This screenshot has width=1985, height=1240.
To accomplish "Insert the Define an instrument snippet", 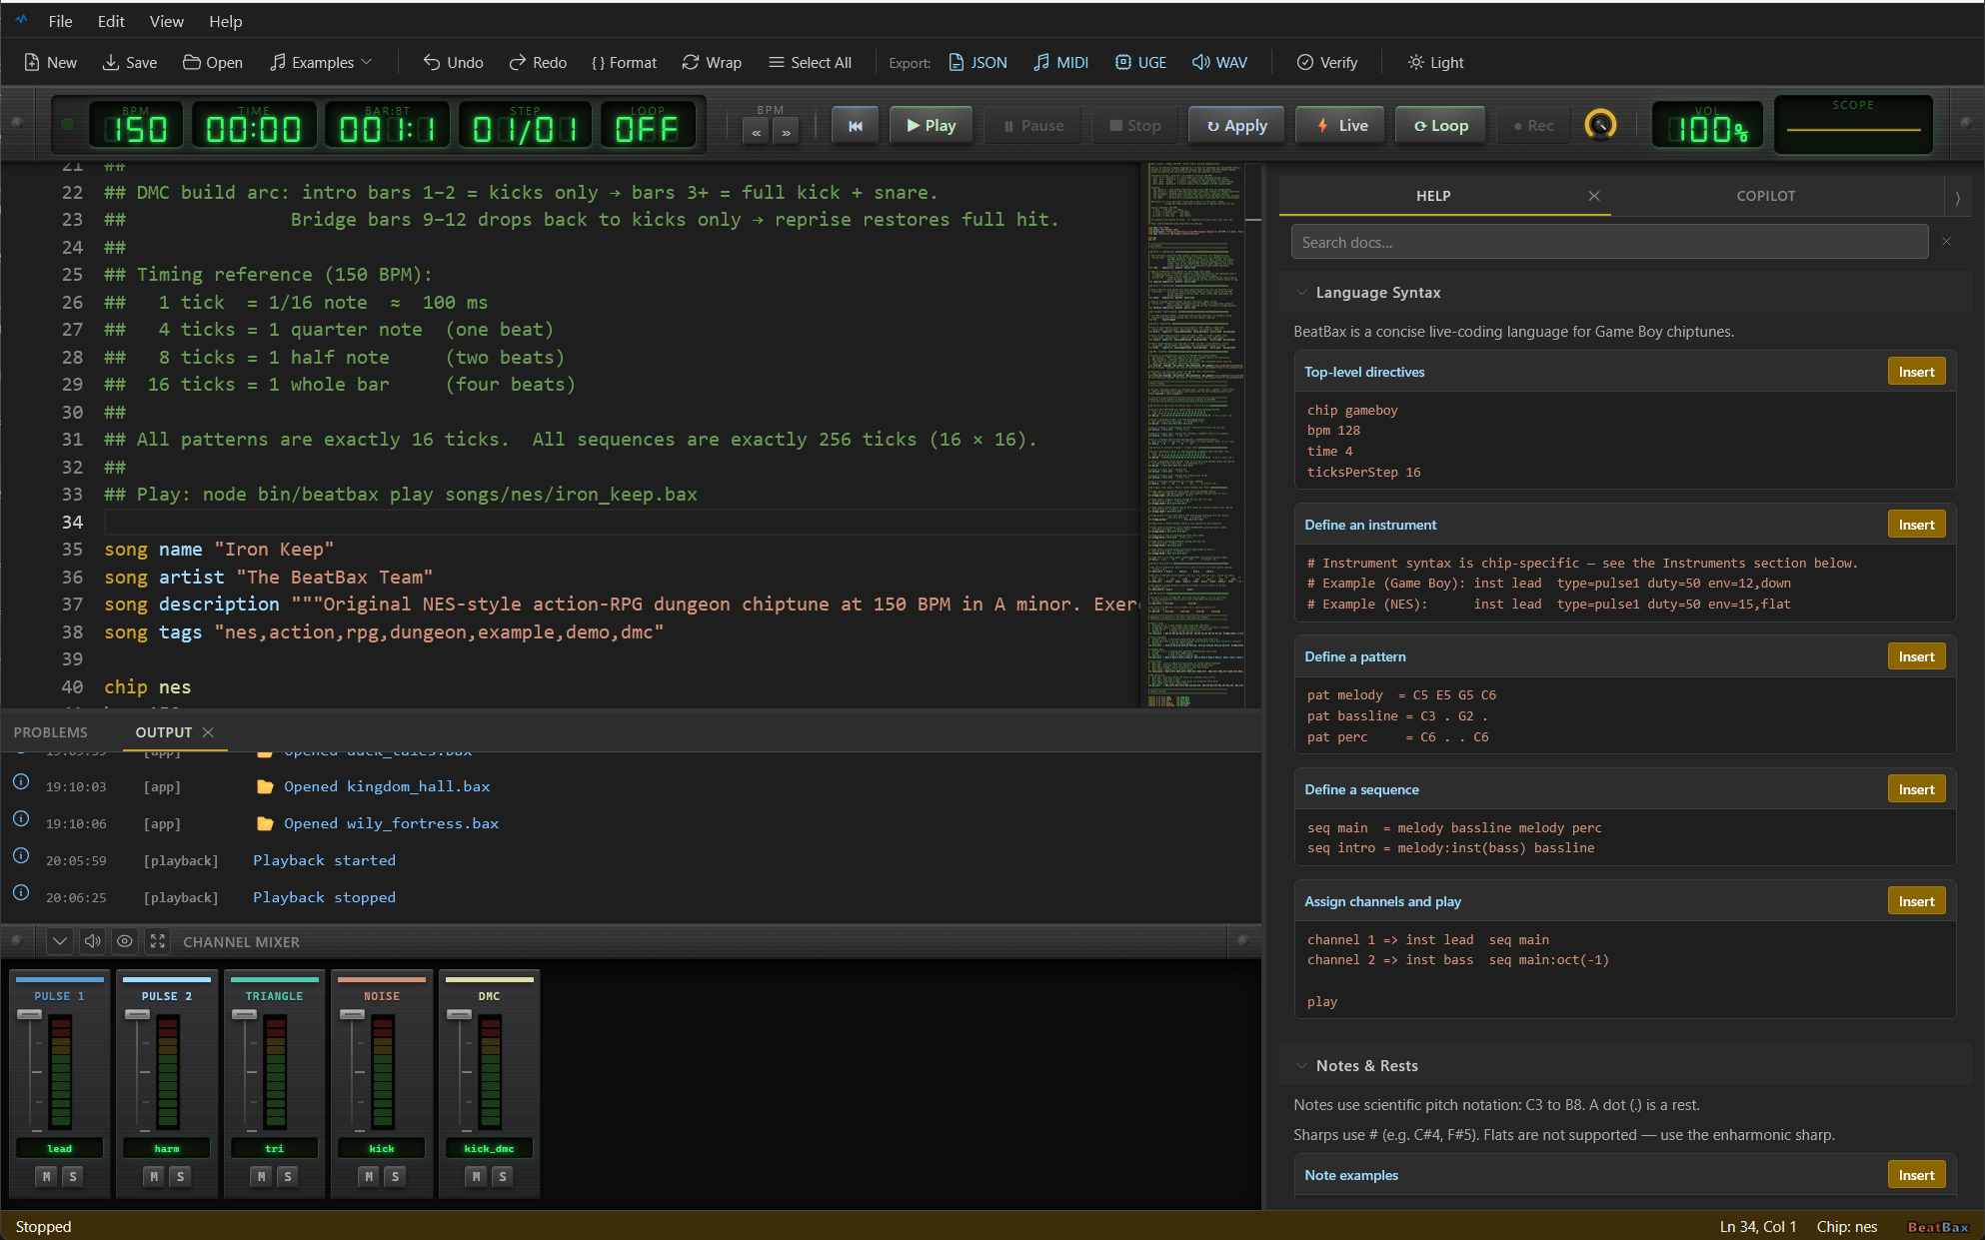I will click(1916, 525).
